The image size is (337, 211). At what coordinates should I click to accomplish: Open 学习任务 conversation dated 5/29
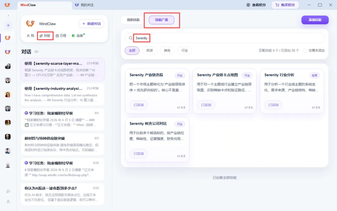pyautogui.click(x=63, y=169)
